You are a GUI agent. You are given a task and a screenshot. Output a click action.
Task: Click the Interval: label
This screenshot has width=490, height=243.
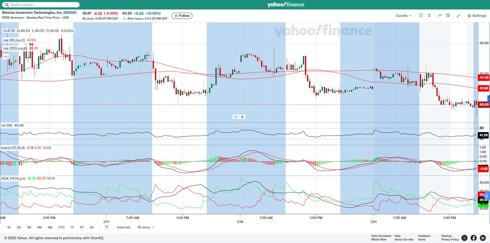tap(124, 227)
